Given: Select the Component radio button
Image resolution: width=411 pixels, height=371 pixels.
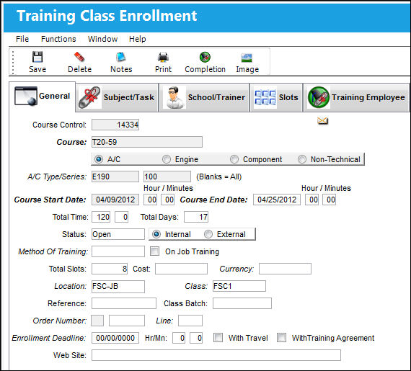Looking at the screenshot, I should (234, 159).
